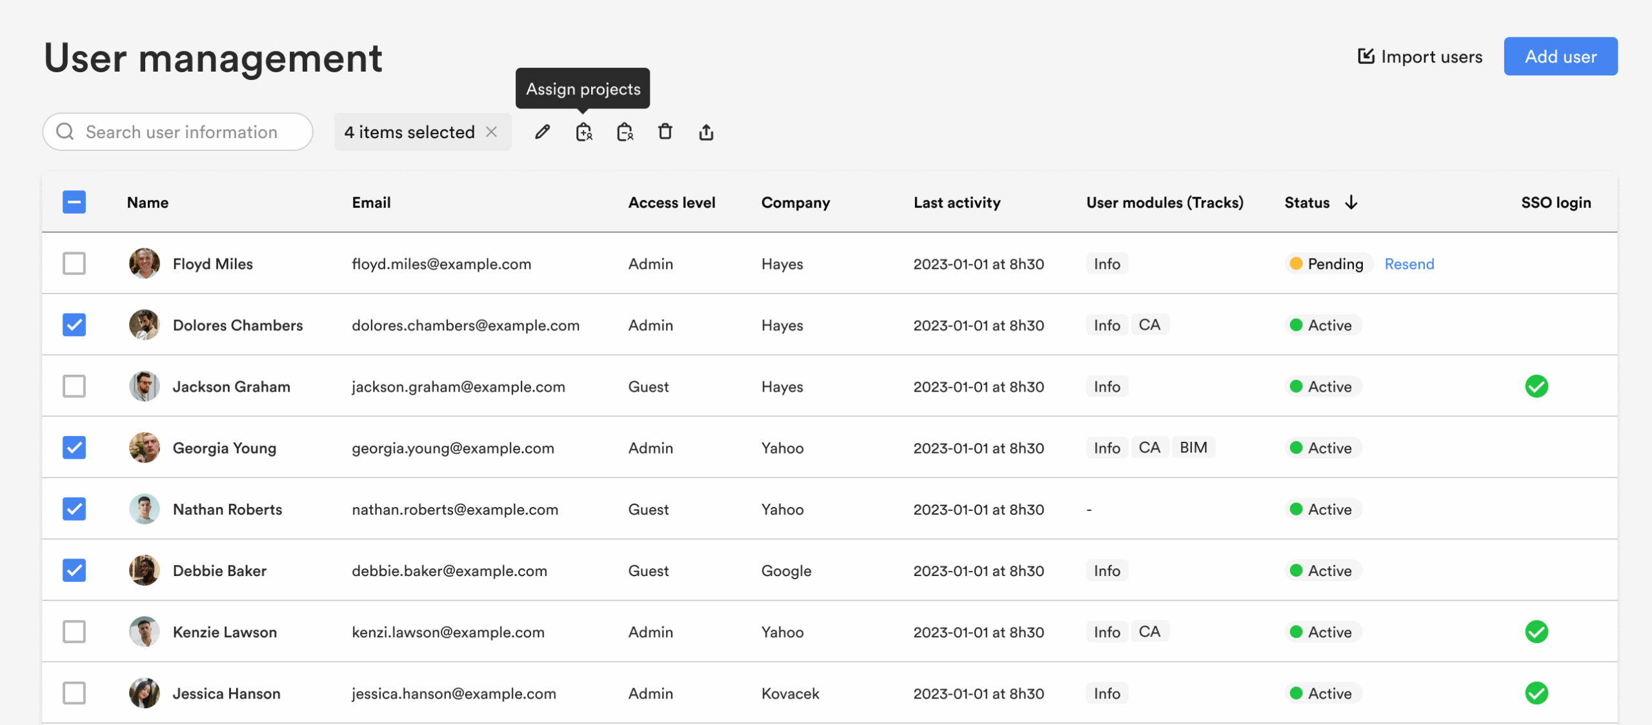Check Jessica Hanson's checkbox
The width and height of the screenshot is (1652, 725).
click(74, 693)
